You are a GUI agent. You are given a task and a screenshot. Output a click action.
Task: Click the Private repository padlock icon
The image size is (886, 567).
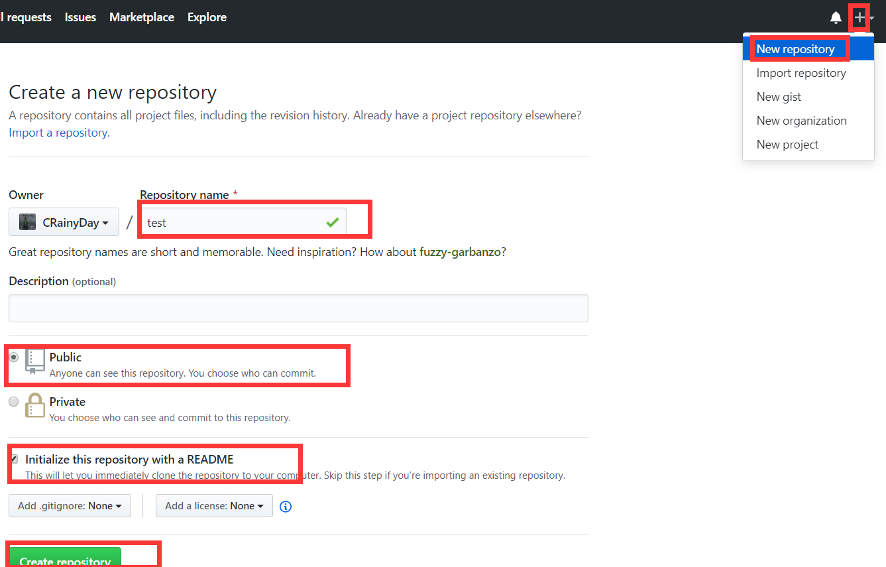[x=34, y=407]
